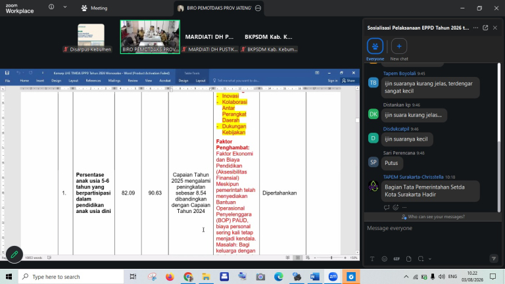
Task: Close the Zoom chat panel
Action: click(495, 28)
